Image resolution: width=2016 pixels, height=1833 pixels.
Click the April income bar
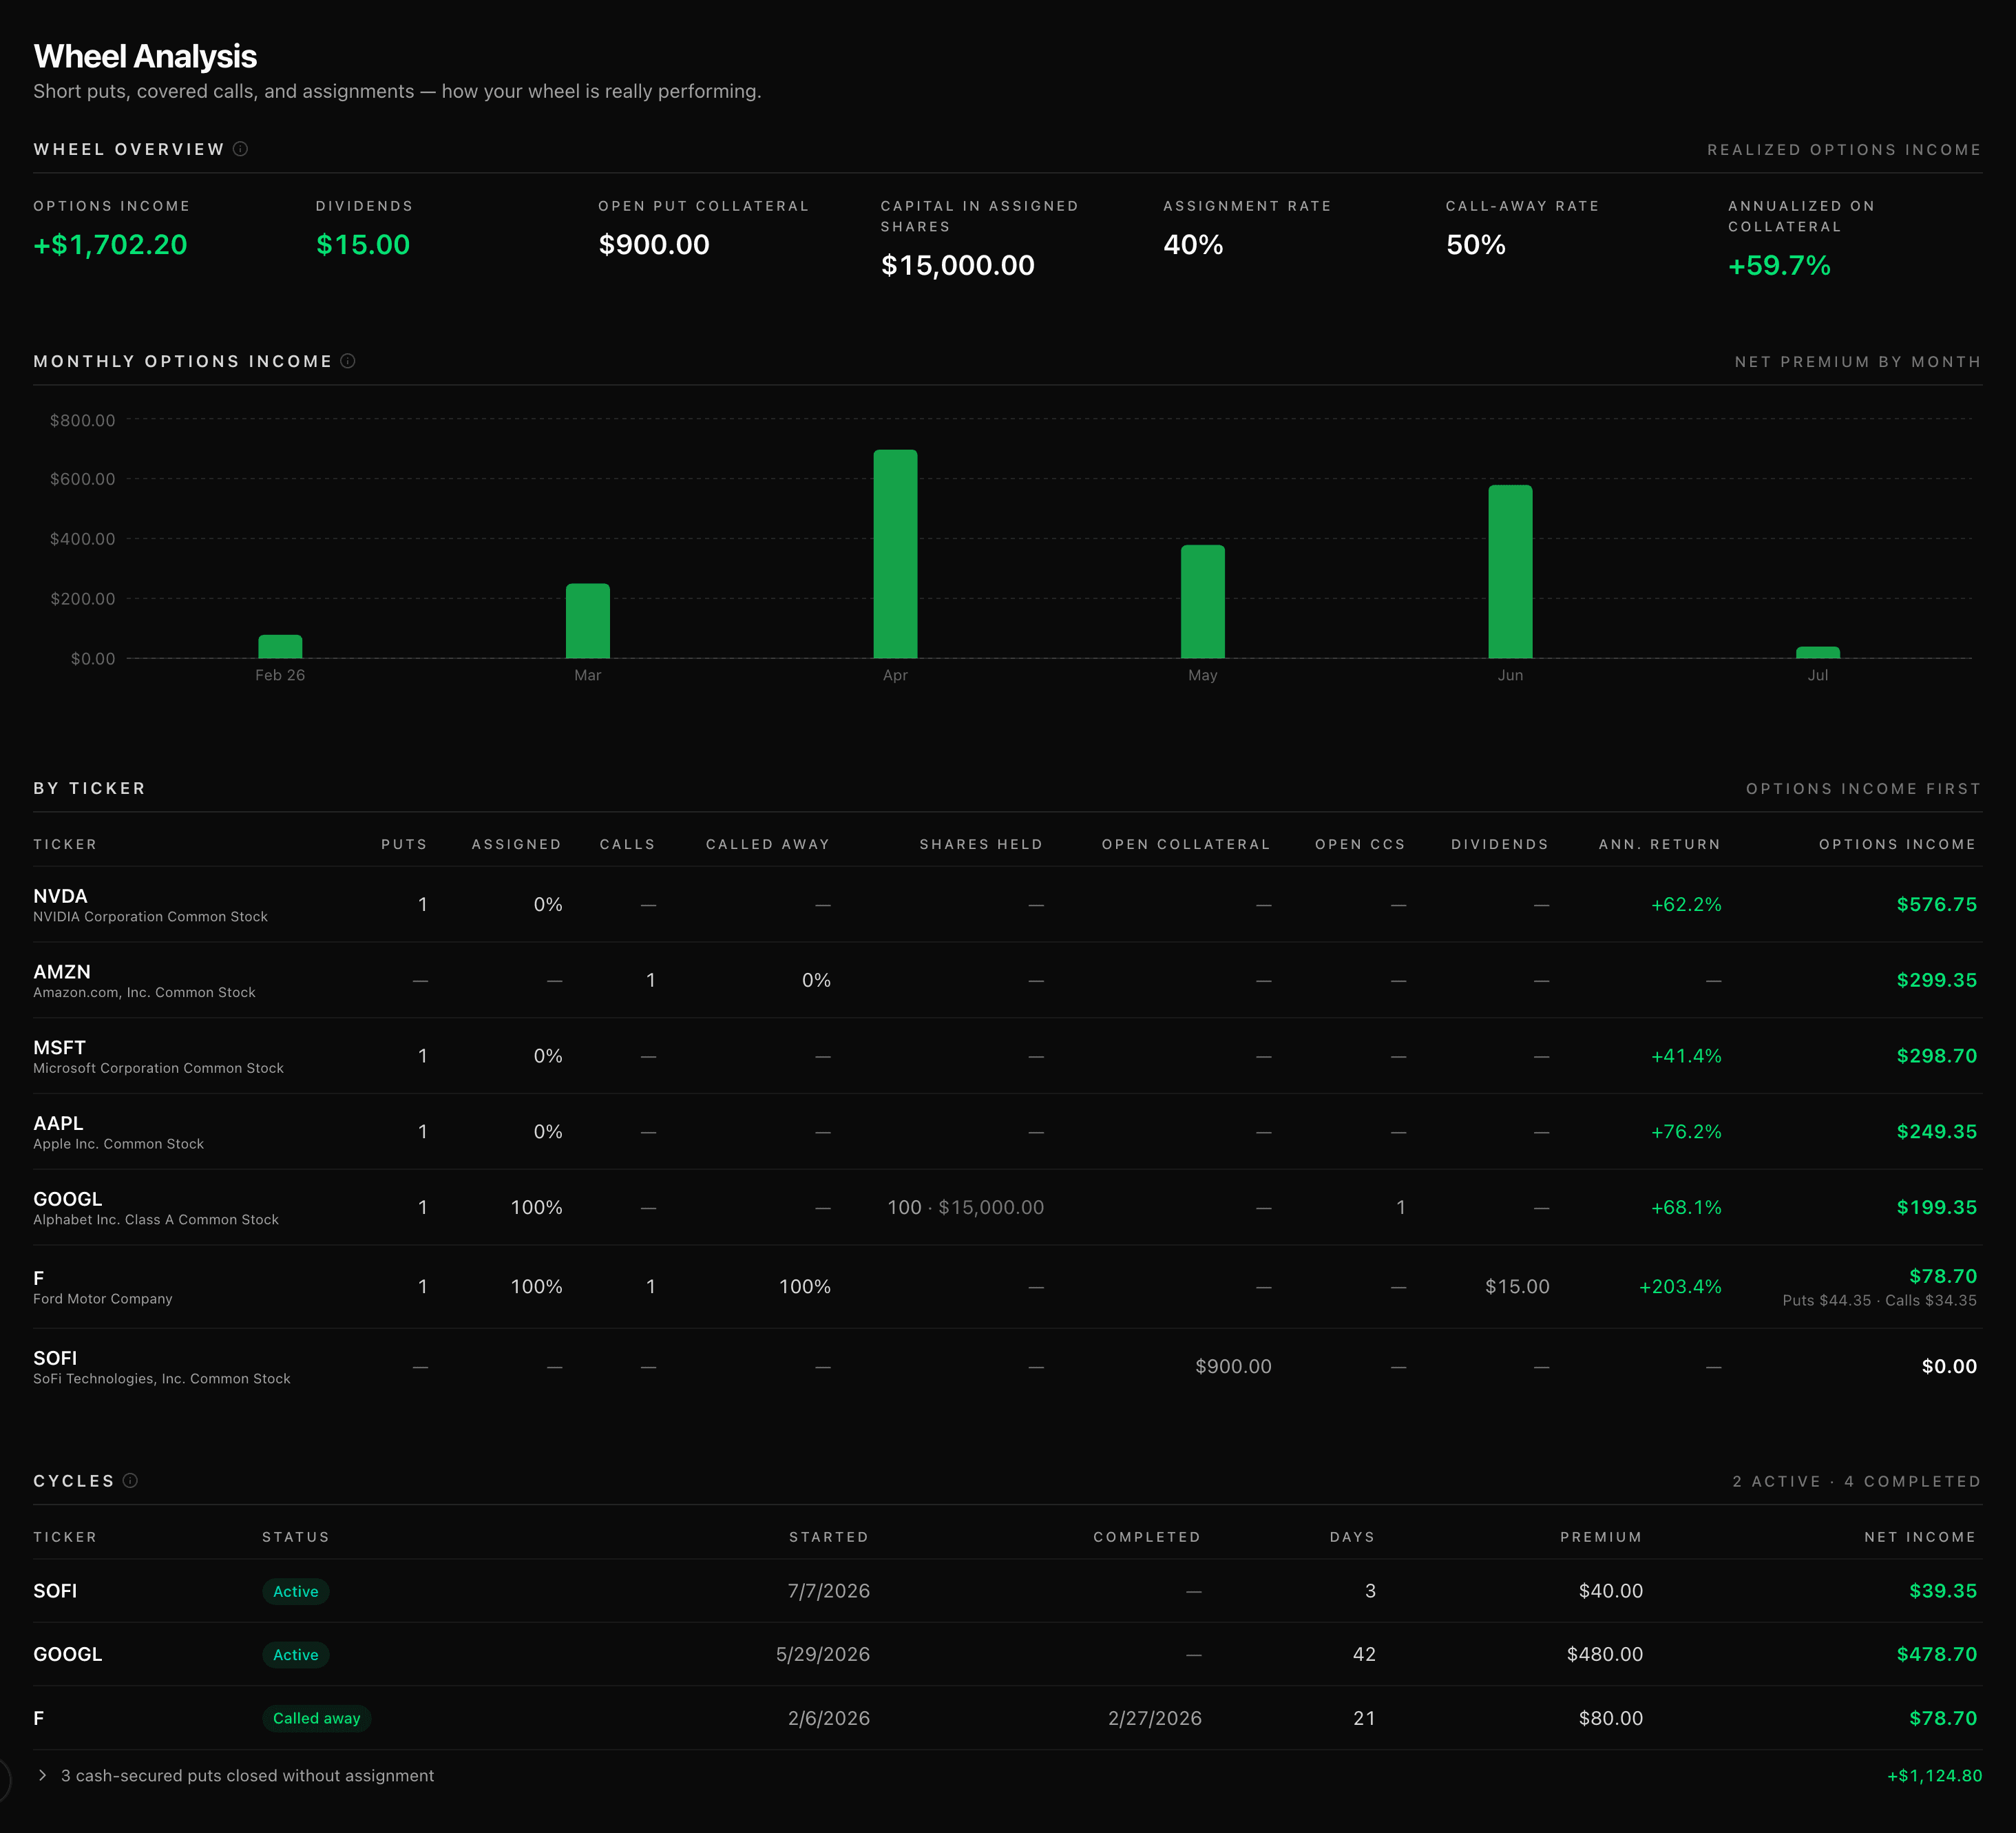coord(895,554)
